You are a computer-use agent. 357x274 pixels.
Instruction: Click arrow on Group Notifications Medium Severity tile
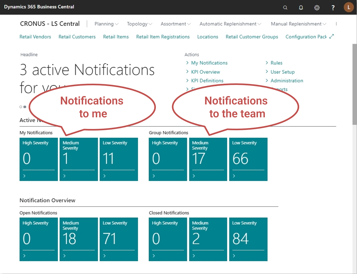194,176
